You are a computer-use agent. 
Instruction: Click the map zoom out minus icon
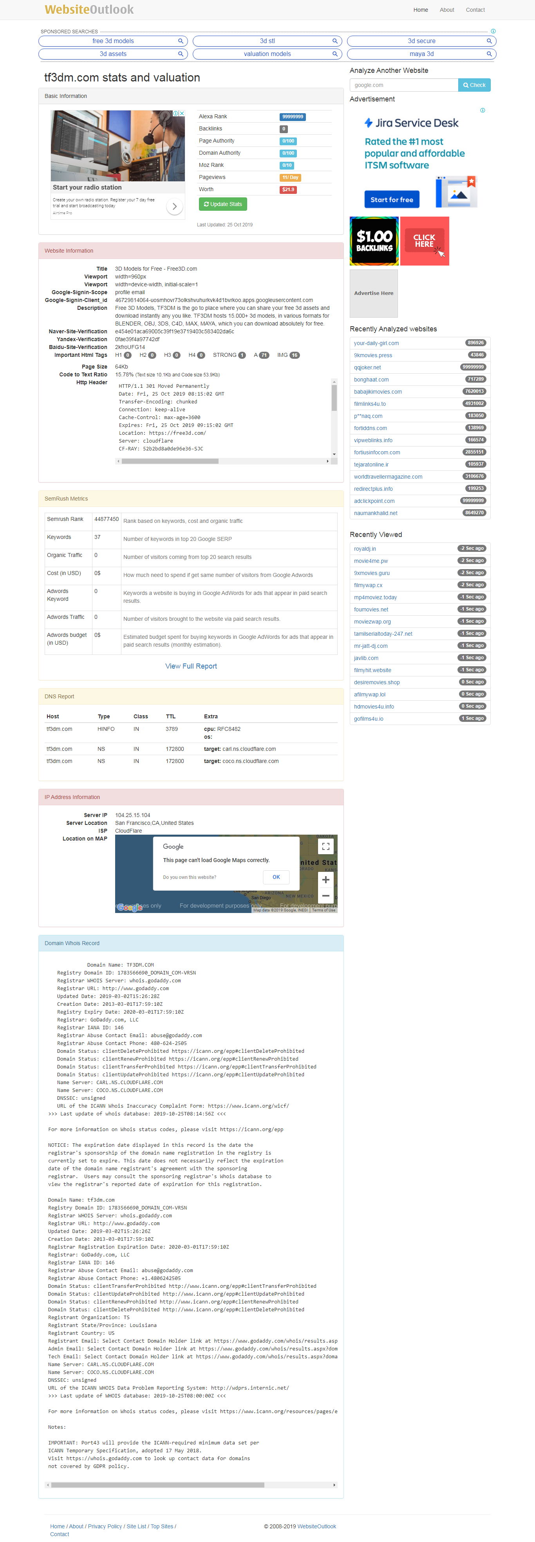pos(325,895)
